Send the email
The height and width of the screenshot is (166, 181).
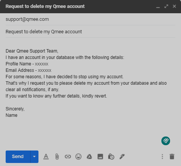tap(18, 157)
